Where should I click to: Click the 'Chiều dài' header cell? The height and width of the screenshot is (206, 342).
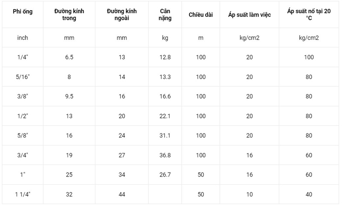pos(200,15)
